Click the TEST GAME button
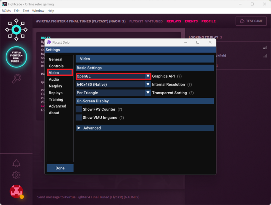 (x=251, y=21)
